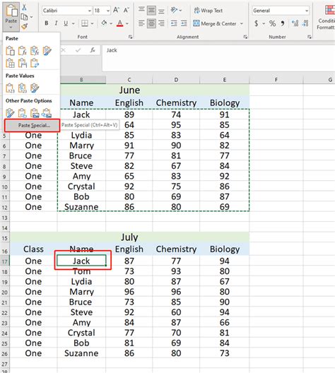335x373 pixels.
Task: Paste Values only from the menu
Action: (x=10, y=88)
